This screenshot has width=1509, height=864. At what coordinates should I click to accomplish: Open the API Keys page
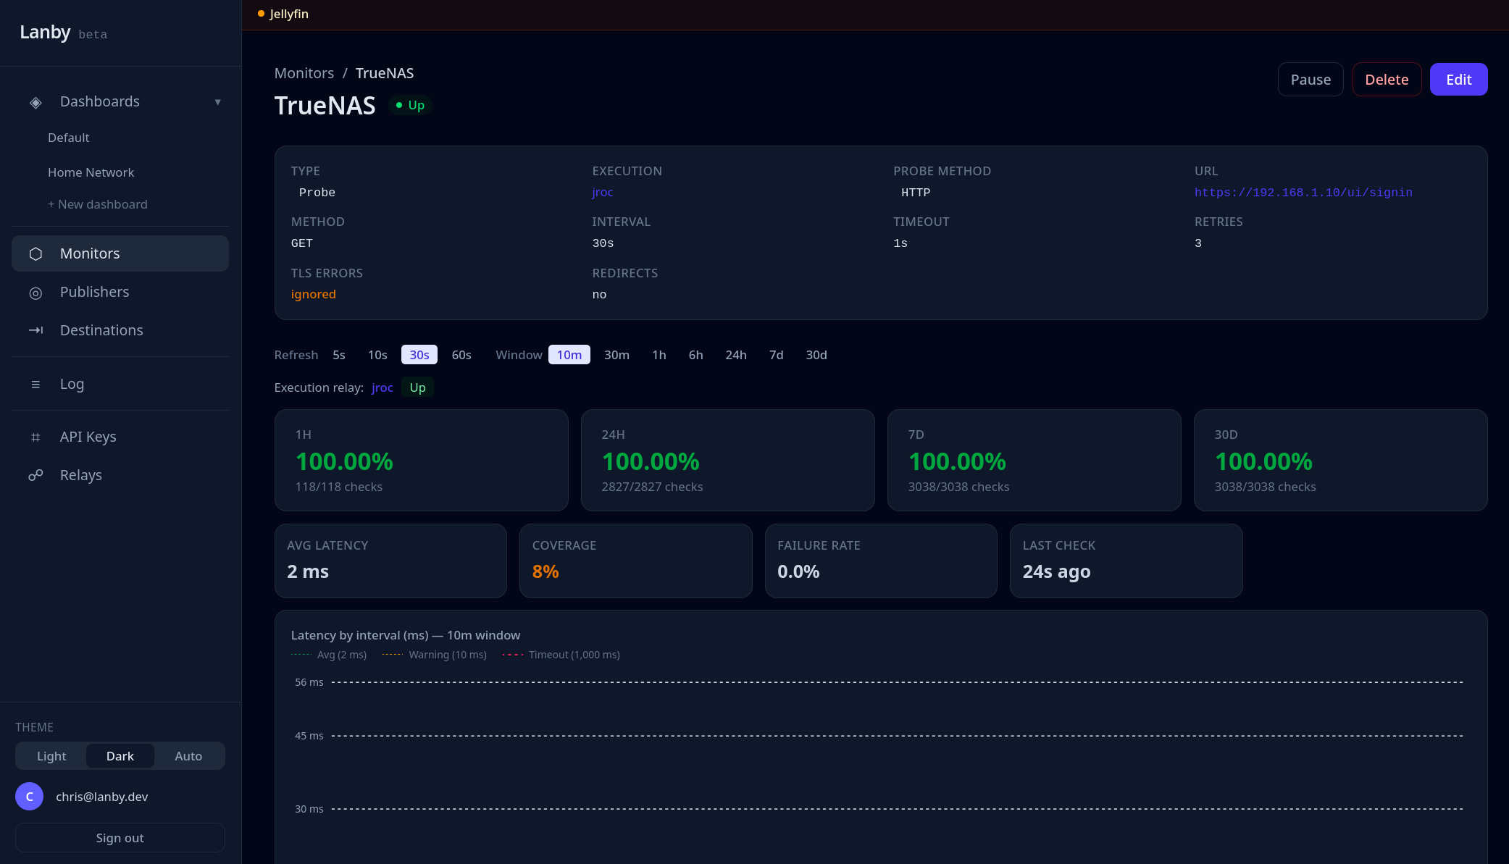[x=120, y=437]
